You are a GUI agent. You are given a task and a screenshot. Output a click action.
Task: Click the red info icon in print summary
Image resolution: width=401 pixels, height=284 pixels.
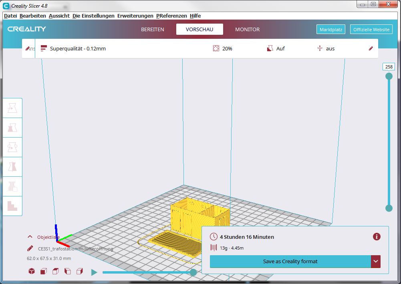pos(377,237)
